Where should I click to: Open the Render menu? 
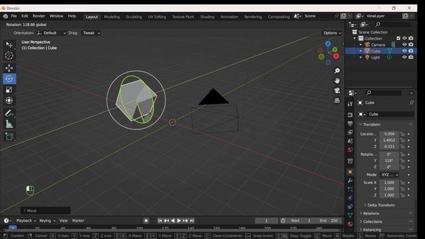pos(39,16)
